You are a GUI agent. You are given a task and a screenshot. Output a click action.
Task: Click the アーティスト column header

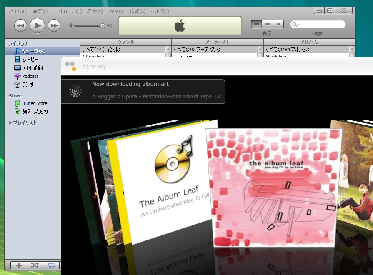click(218, 42)
